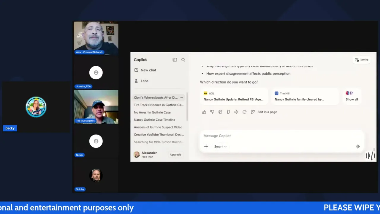The width and height of the screenshot is (380, 214).
Task: Click the chat history sidebar scrollbar
Action: pos(187,107)
